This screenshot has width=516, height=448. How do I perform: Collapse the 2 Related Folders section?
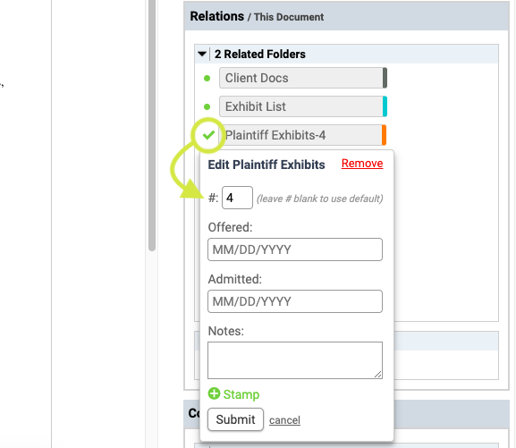point(202,54)
